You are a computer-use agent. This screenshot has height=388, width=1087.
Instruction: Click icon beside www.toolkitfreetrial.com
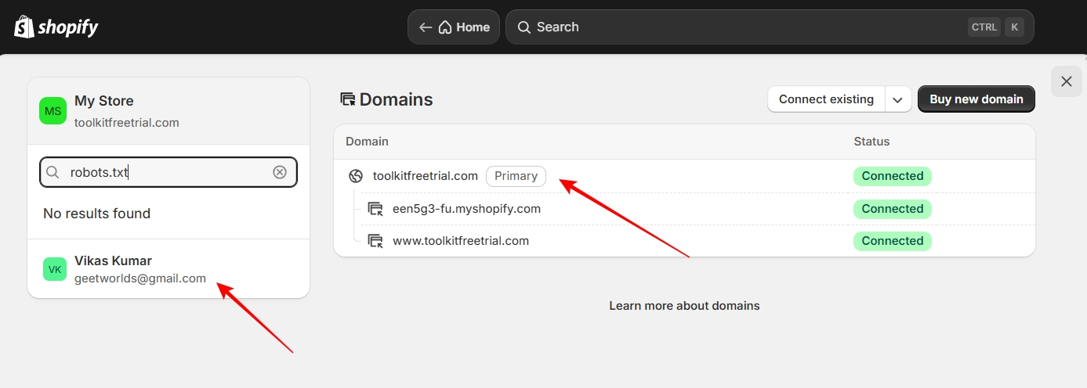[x=375, y=241]
